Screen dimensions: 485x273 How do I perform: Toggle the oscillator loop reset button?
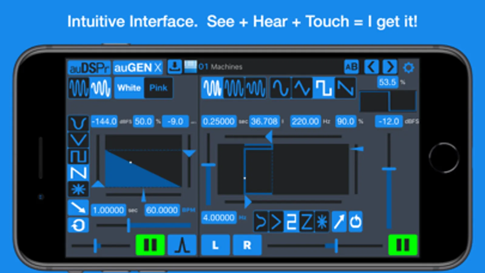[x=355, y=222]
